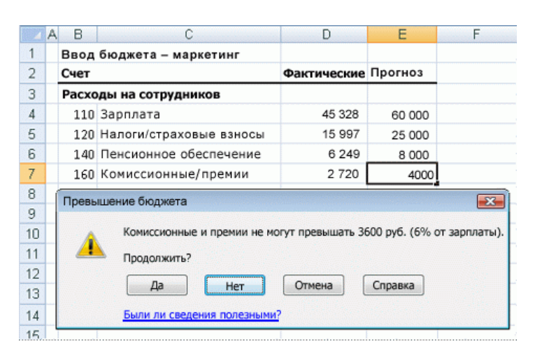Click the Да button in dialog

click(x=157, y=285)
